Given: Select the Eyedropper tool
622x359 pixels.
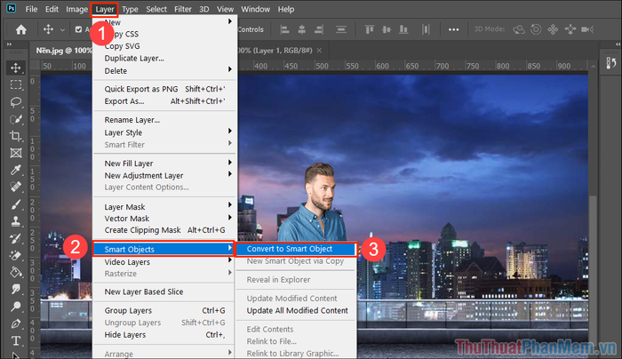Looking at the screenshot, I should pyautogui.click(x=15, y=171).
